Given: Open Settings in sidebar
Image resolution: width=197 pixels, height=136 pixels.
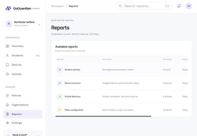Looking at the screenshot, I should (x=23, y=123).
